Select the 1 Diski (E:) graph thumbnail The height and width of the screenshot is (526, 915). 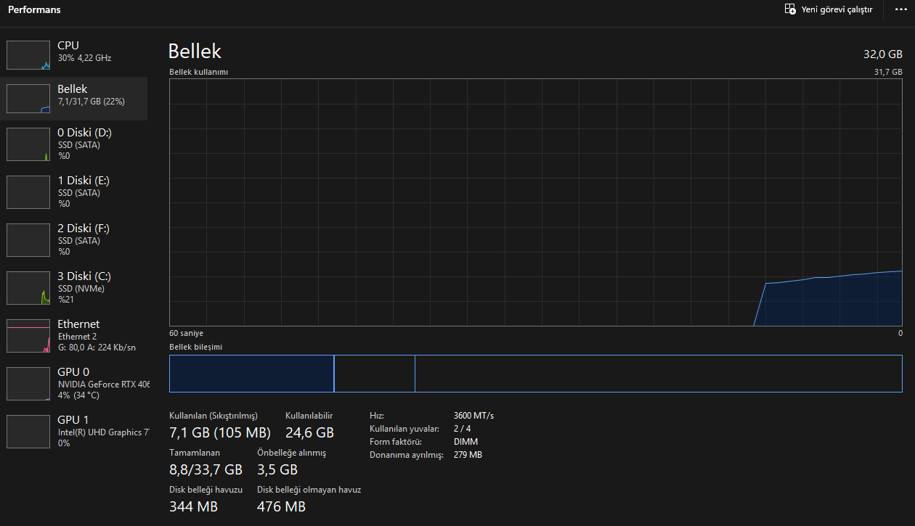tap(29, 192)
